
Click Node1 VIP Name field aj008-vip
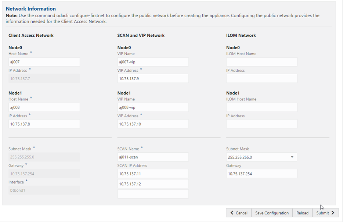click(153, 107)
